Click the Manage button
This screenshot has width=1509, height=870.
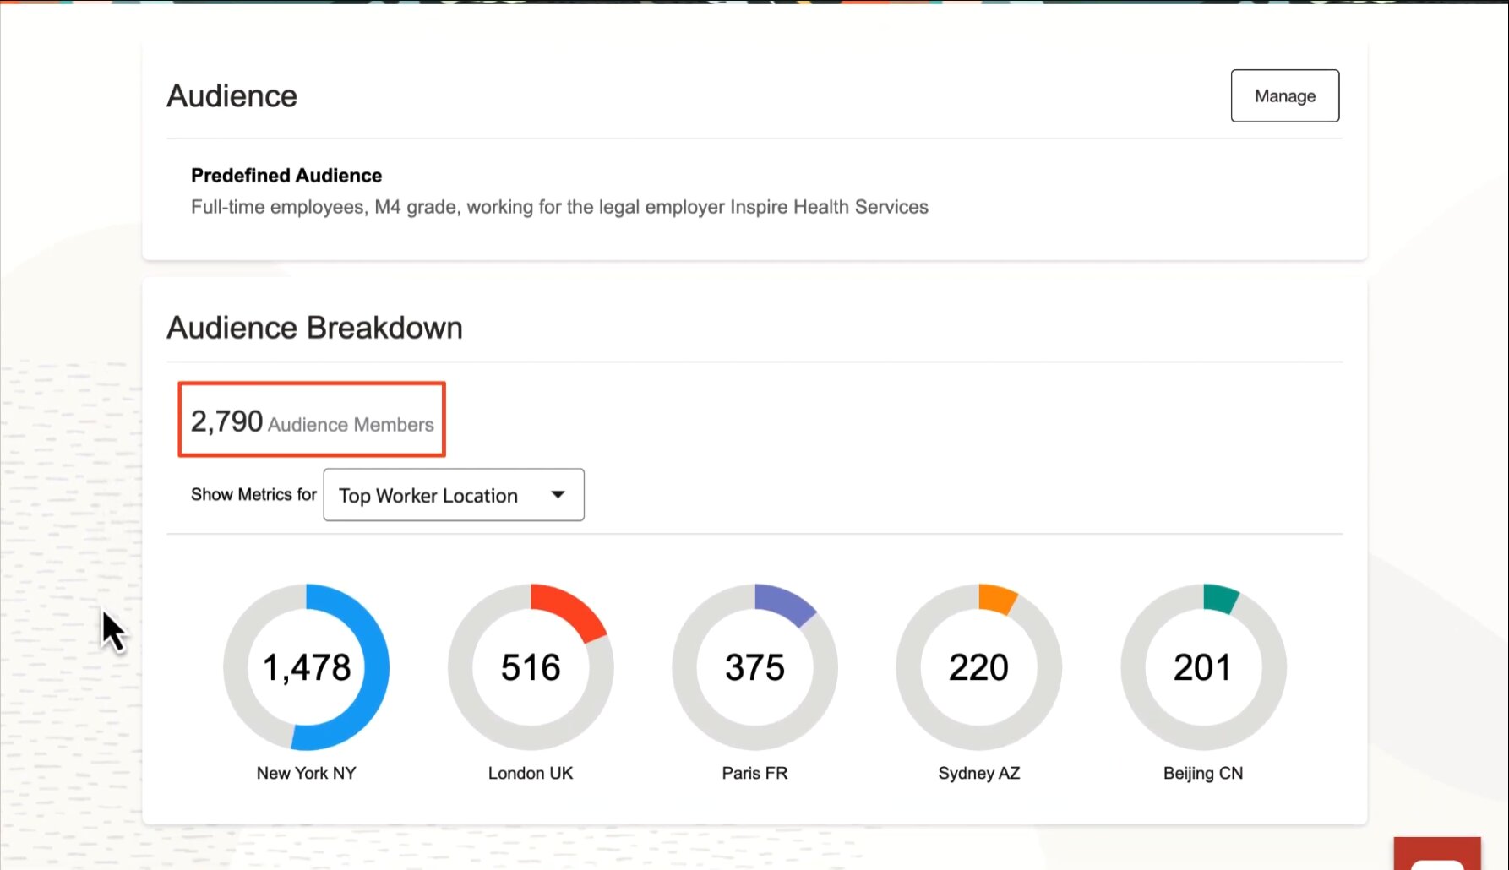pos(1284,95)
